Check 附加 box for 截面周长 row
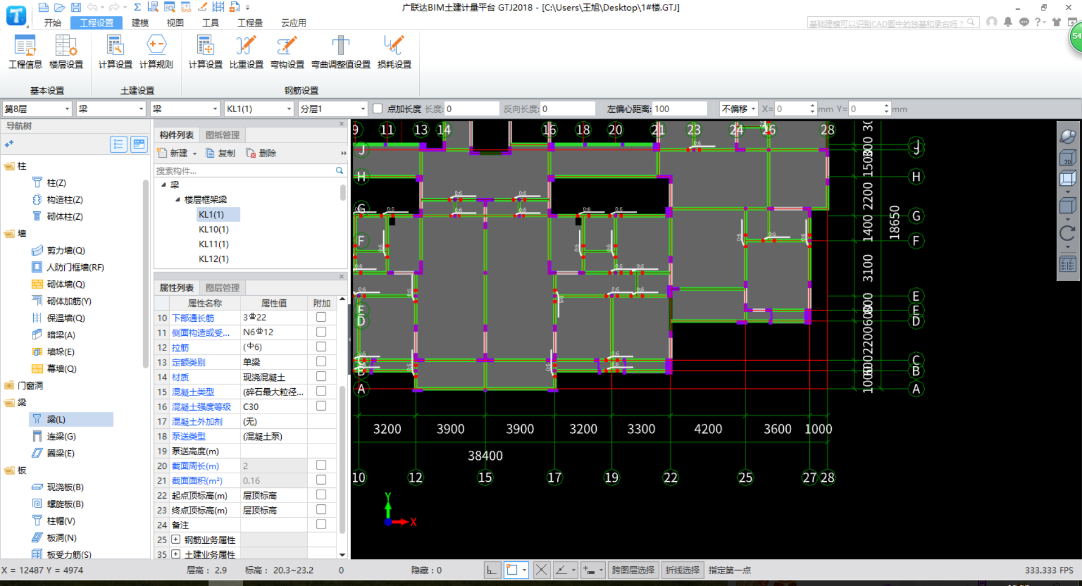Image resolution: width=1082 pixels, height=586 pixels. [x=321, y=465]
